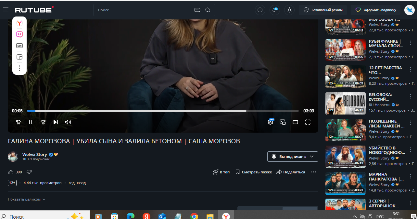Viewport: 417px width, 219px height.
Task: Open РУБИ ФРАНКЕ video thumbnail
Action: (x=346, y=50)
